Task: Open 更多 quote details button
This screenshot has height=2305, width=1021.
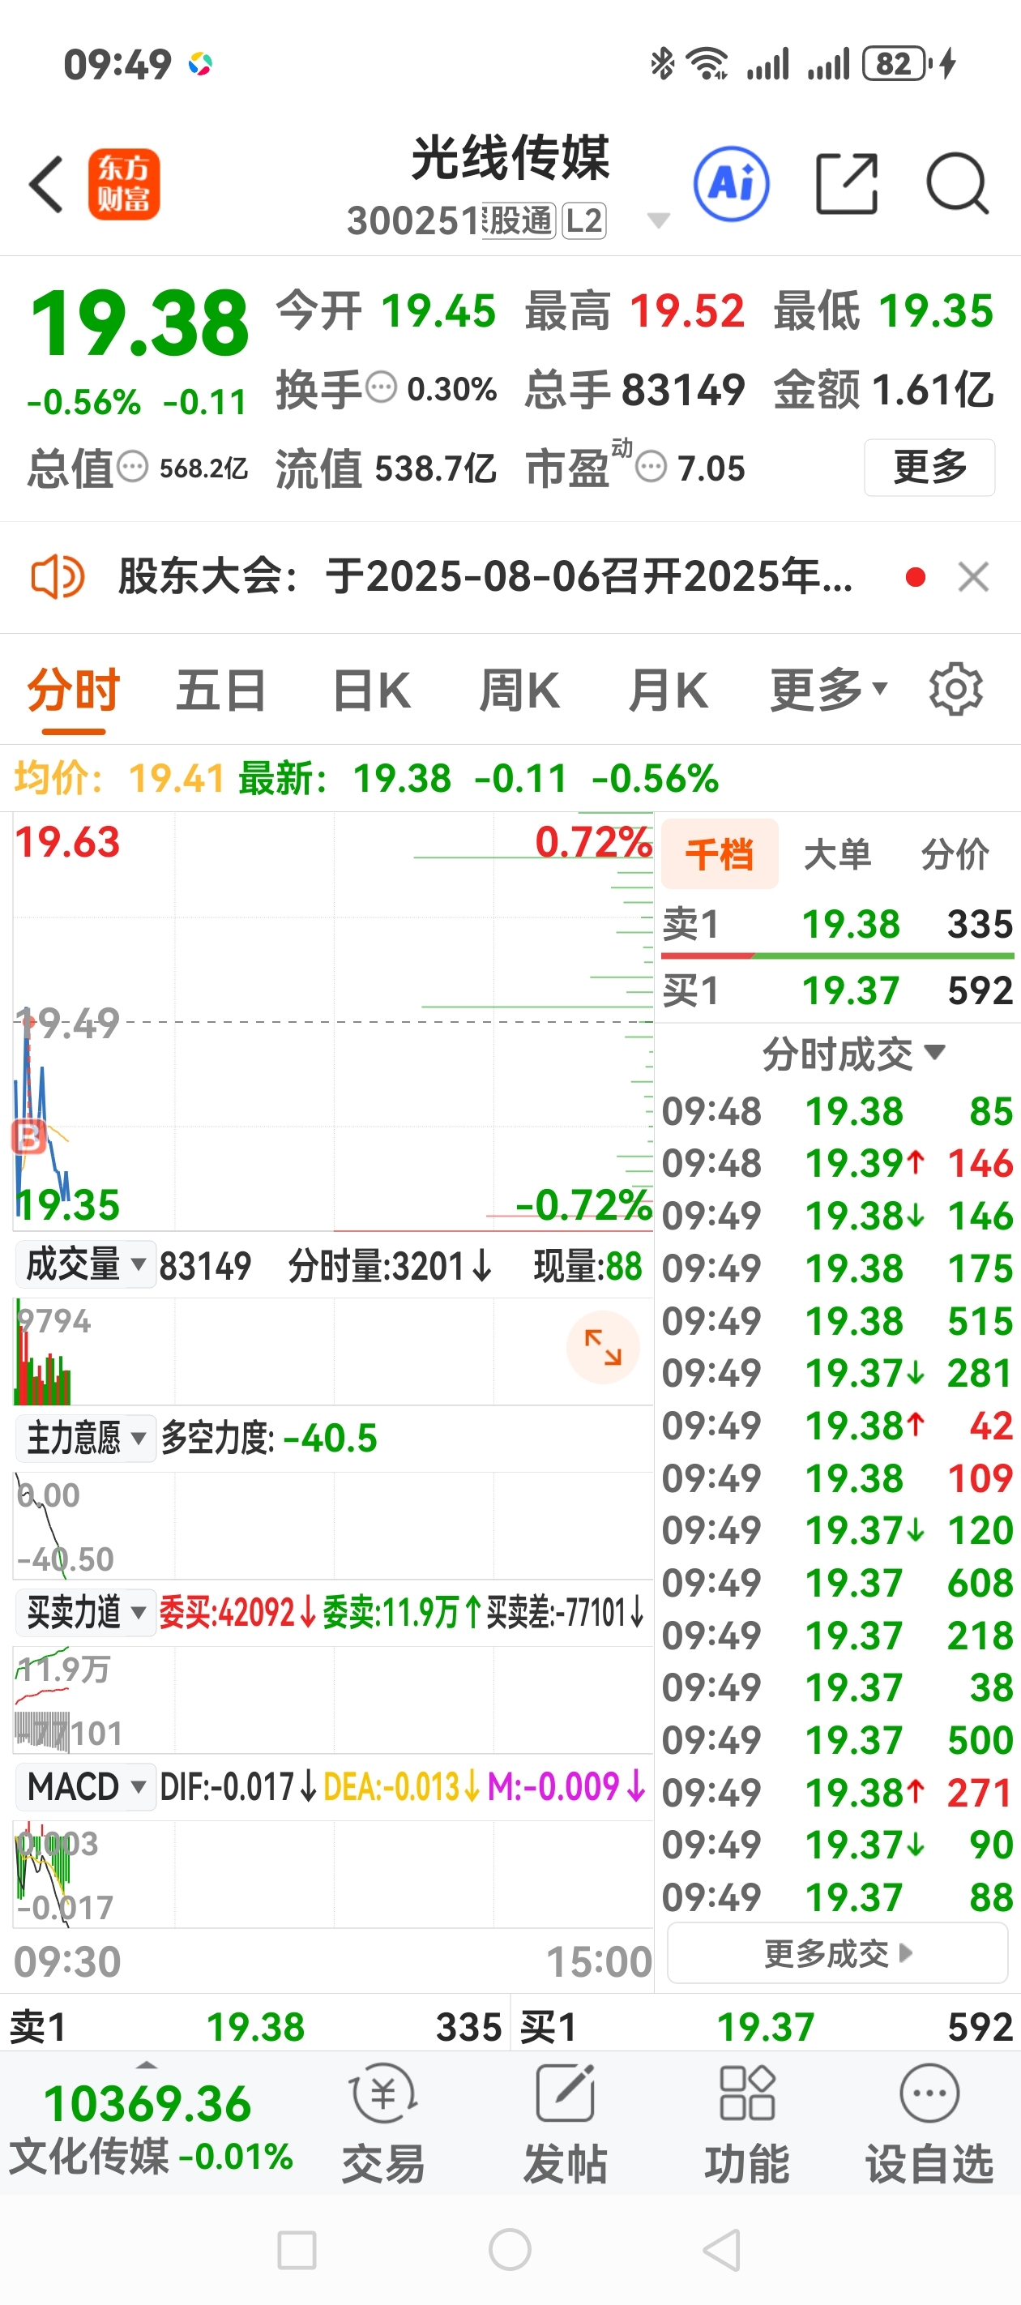Action: (x=929, y=467)
